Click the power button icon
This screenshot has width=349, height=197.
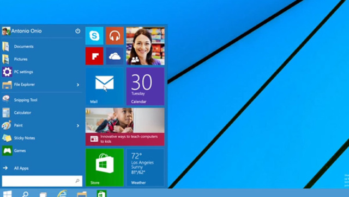(x=77, y=31)
